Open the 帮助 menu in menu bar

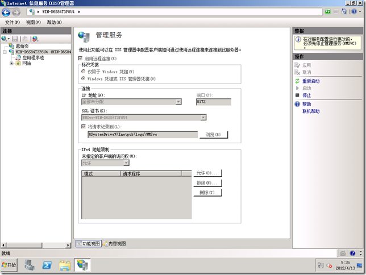pyautogui.click(x=54, y=22)
